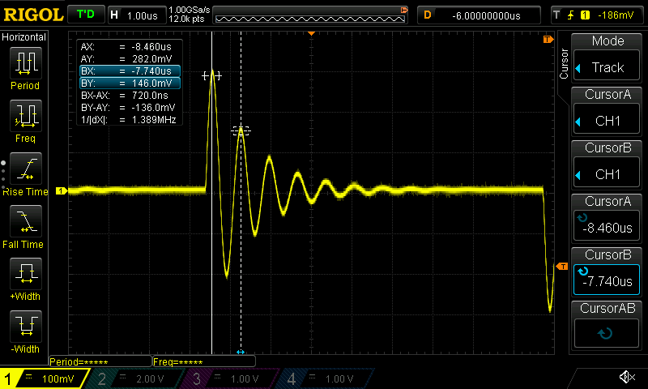648x389 pixels.
Task: Click the Horizontal menu header
Action: click(25, 37)
